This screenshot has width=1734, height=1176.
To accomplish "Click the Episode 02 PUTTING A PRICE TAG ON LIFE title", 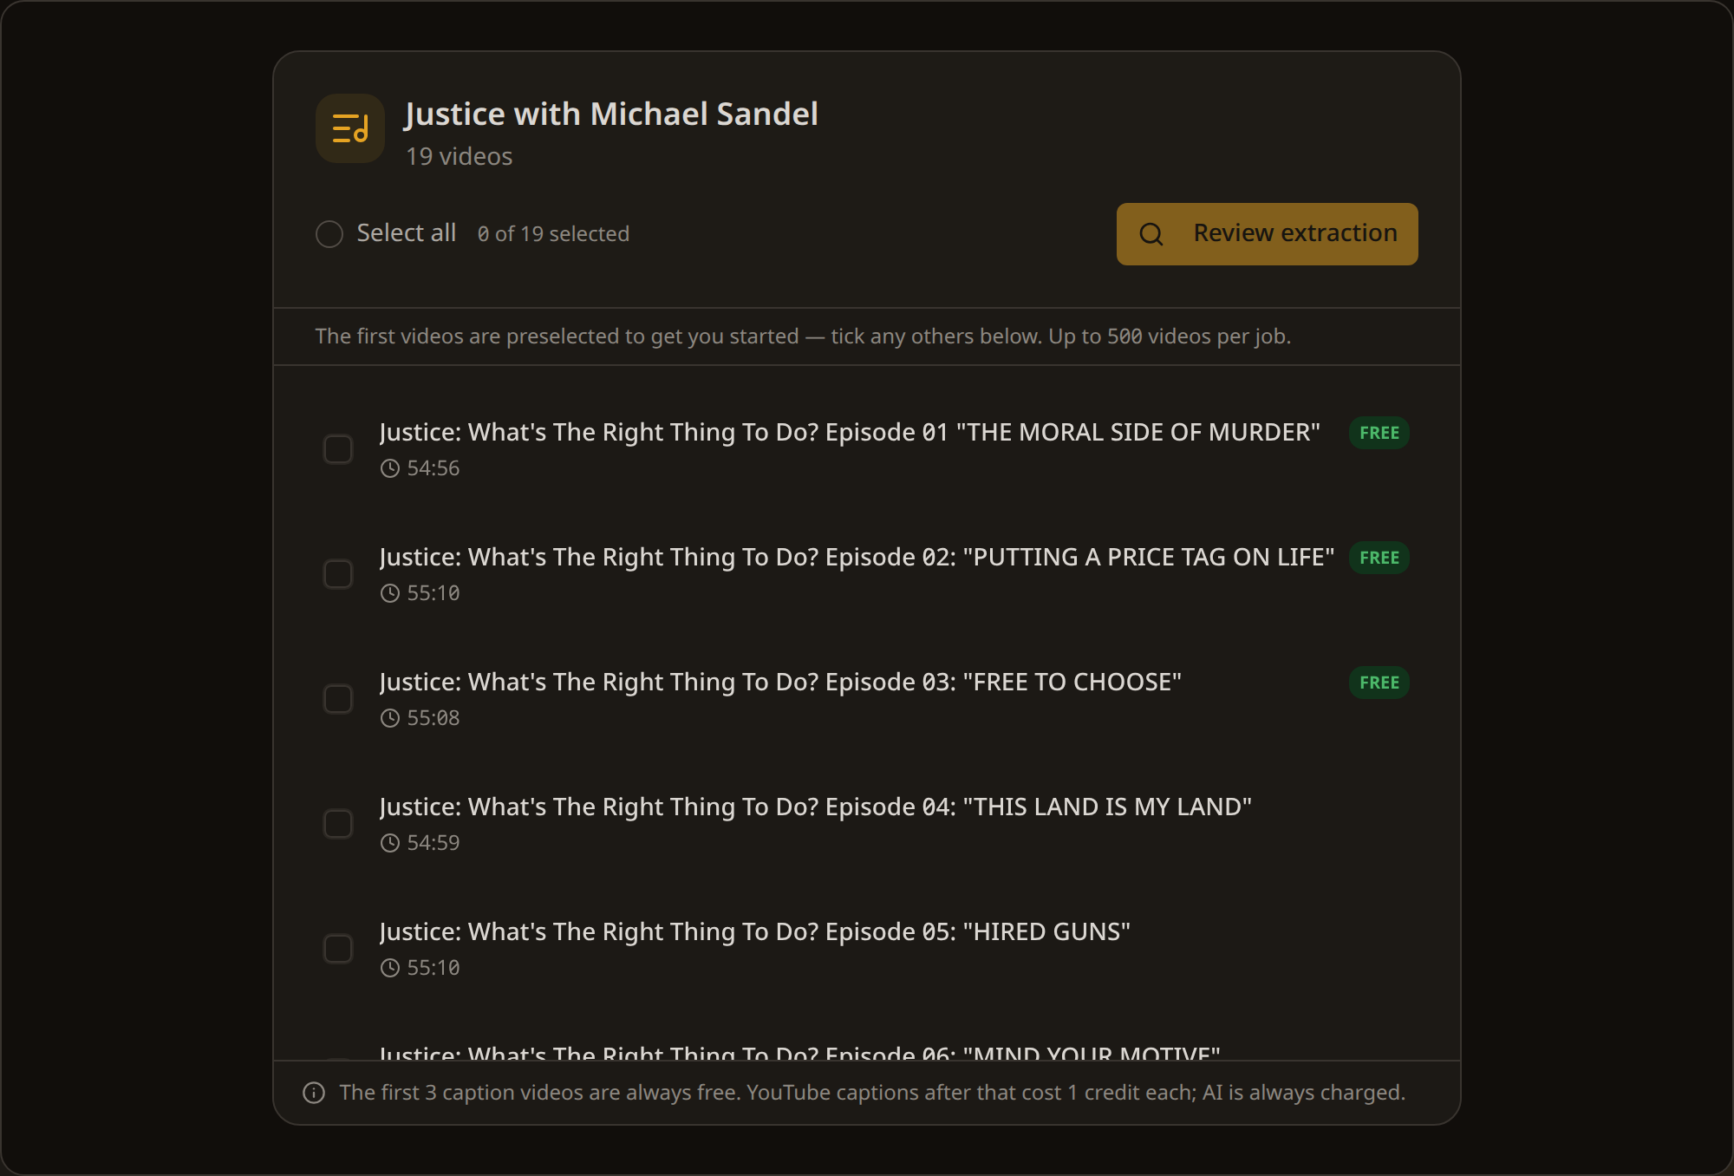I will tap(857, 558).
